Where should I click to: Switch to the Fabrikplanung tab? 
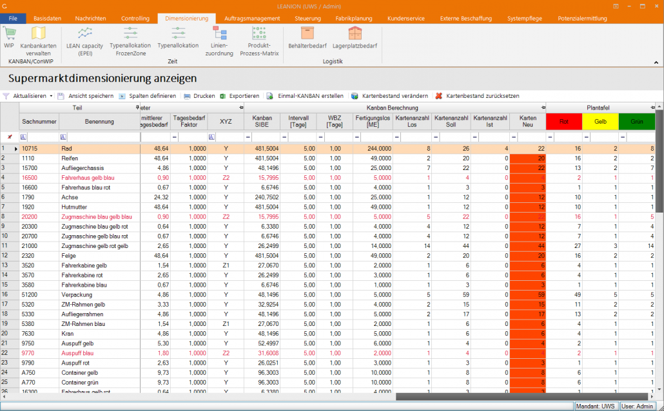pyautogui.click(x=354, y=18)
